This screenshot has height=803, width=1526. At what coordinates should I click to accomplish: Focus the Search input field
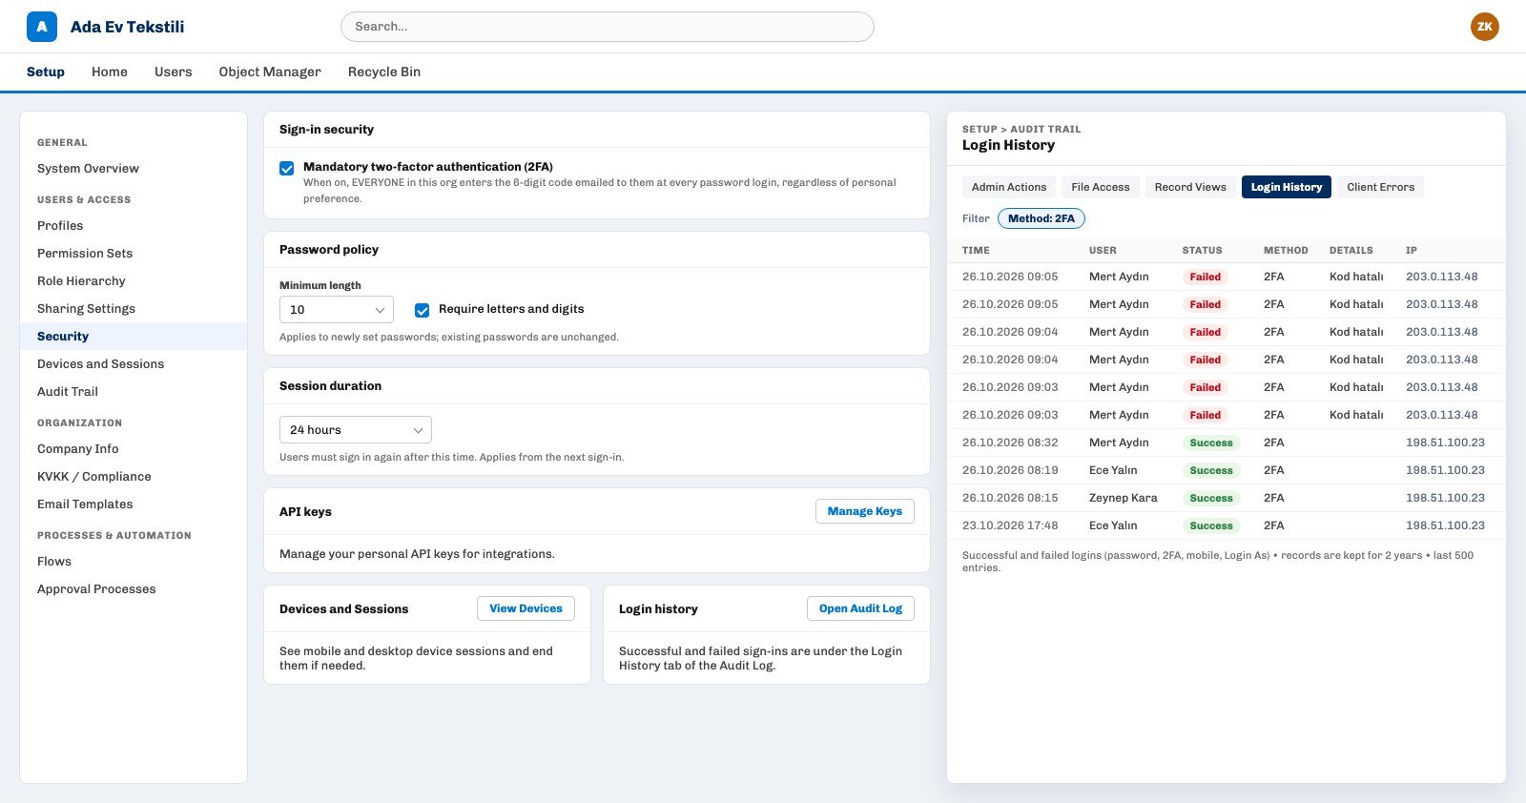608,27
